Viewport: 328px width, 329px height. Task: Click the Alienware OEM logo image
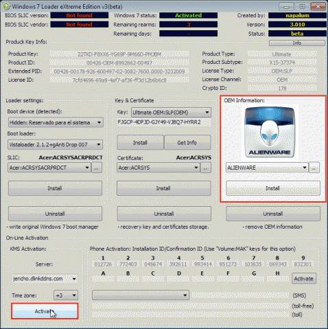[x=270, y=133]
